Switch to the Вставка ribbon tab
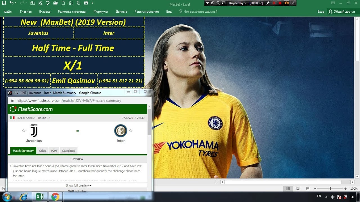360x202 pixels. coord(45,12)
